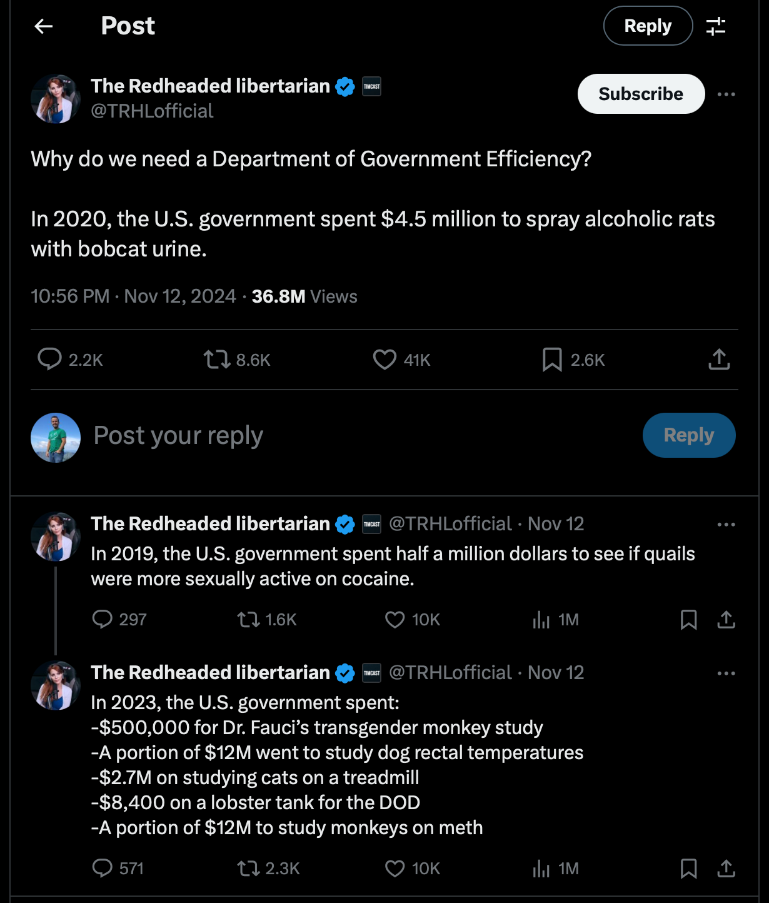
Task: Open @TRHLofficial profile handle link
Action: pos(152,111)
